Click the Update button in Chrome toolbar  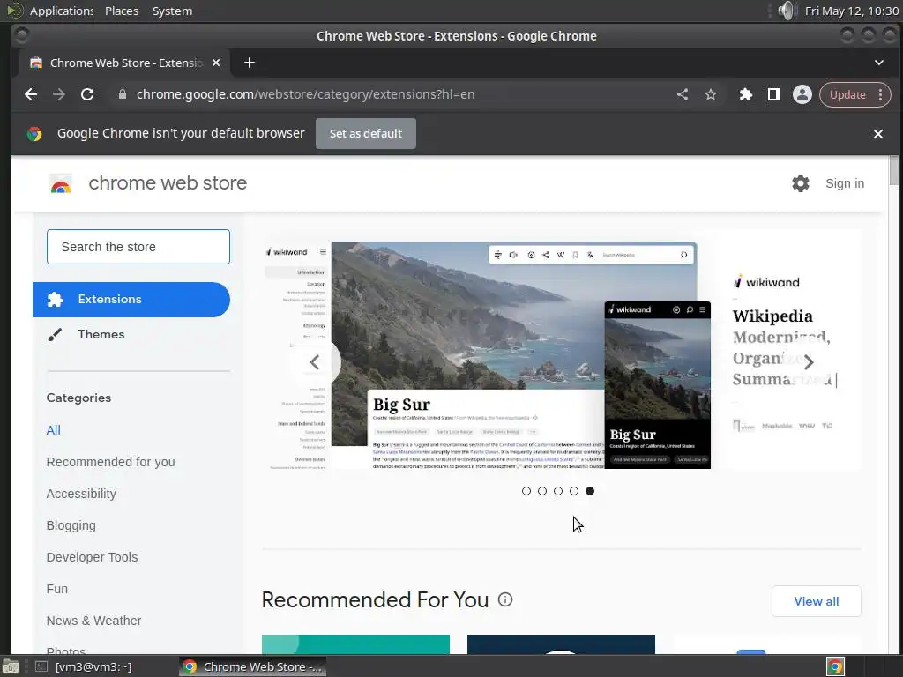(x=847, y=94)
